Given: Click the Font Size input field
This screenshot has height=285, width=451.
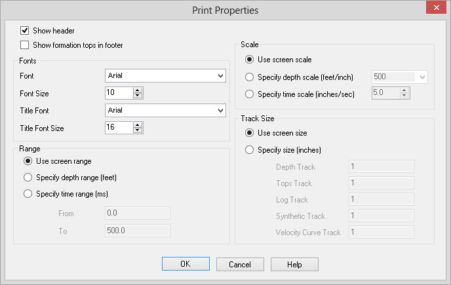Looking at the screenshot, I should coord(118,93).
